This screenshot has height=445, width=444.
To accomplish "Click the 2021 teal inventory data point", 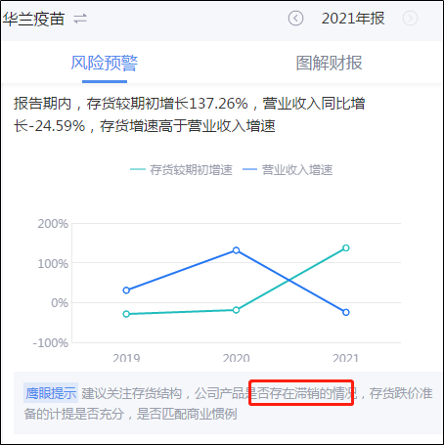I will click(346, 248).
